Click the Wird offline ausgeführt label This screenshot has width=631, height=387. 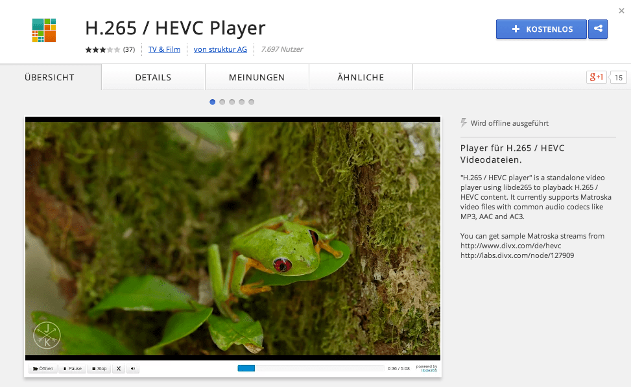tap(510, 123)
